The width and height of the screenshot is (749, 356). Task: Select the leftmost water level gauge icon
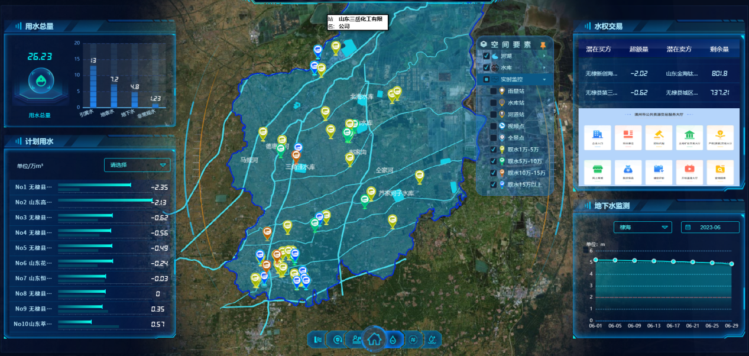click(317, 339)
